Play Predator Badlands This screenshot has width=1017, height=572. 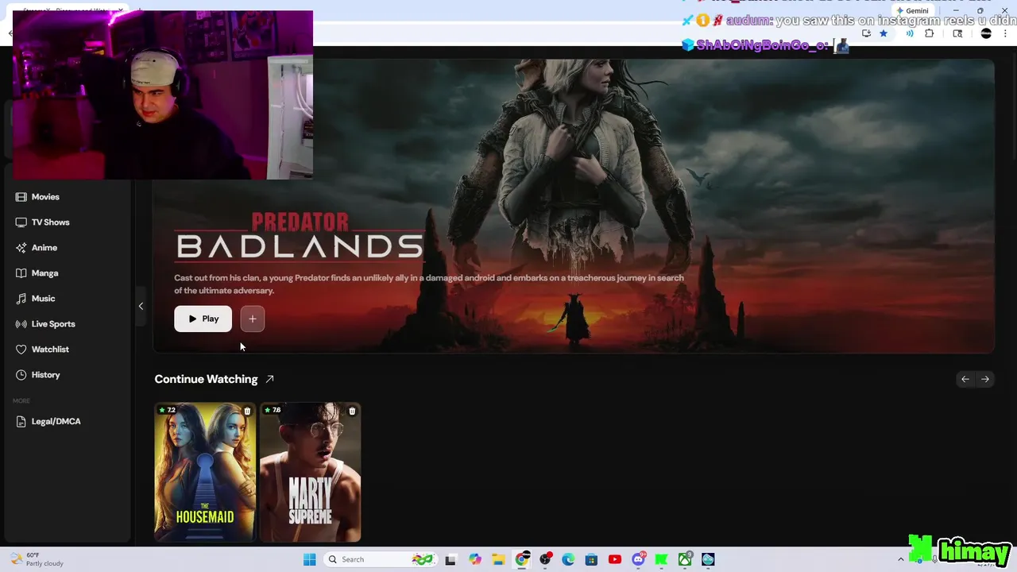point(203,319)
